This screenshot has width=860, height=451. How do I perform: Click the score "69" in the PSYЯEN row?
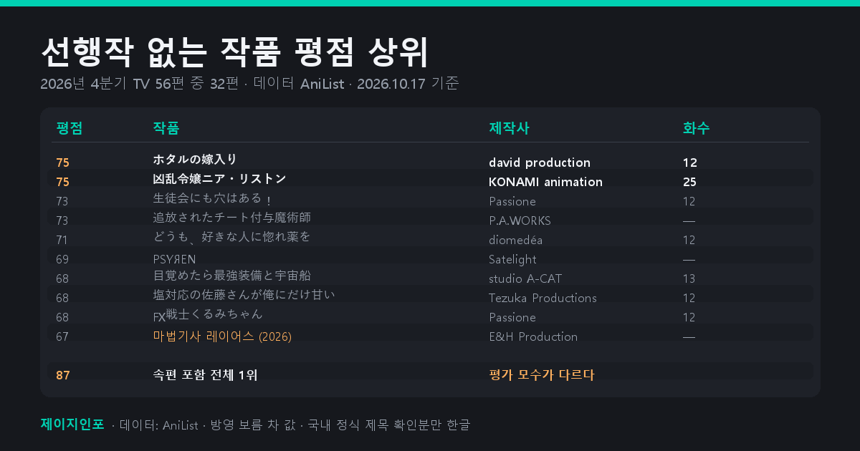(x=62, y=259)
